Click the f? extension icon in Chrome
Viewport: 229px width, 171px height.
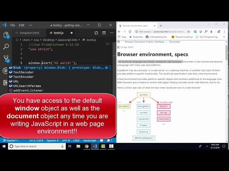206,32
